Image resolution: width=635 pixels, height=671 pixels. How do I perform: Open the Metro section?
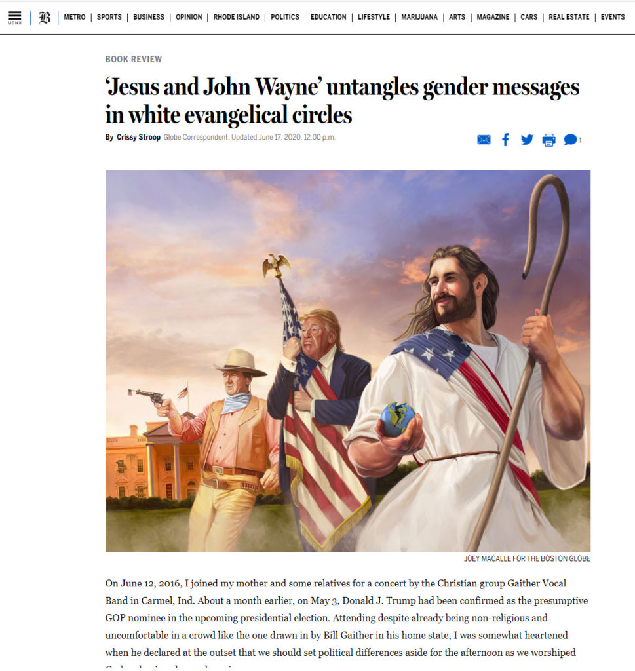click(x=75, y=17)
